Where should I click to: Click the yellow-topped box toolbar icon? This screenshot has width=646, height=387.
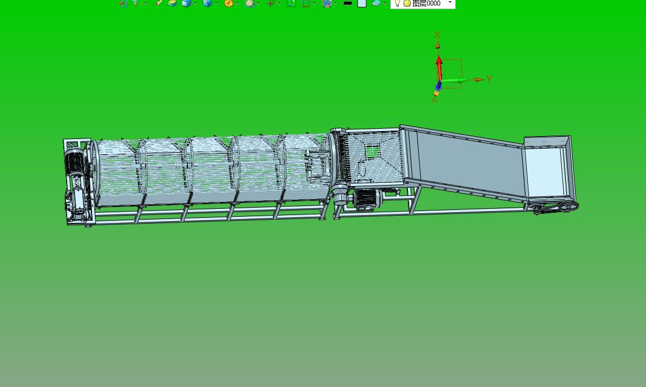pos(173,3)
